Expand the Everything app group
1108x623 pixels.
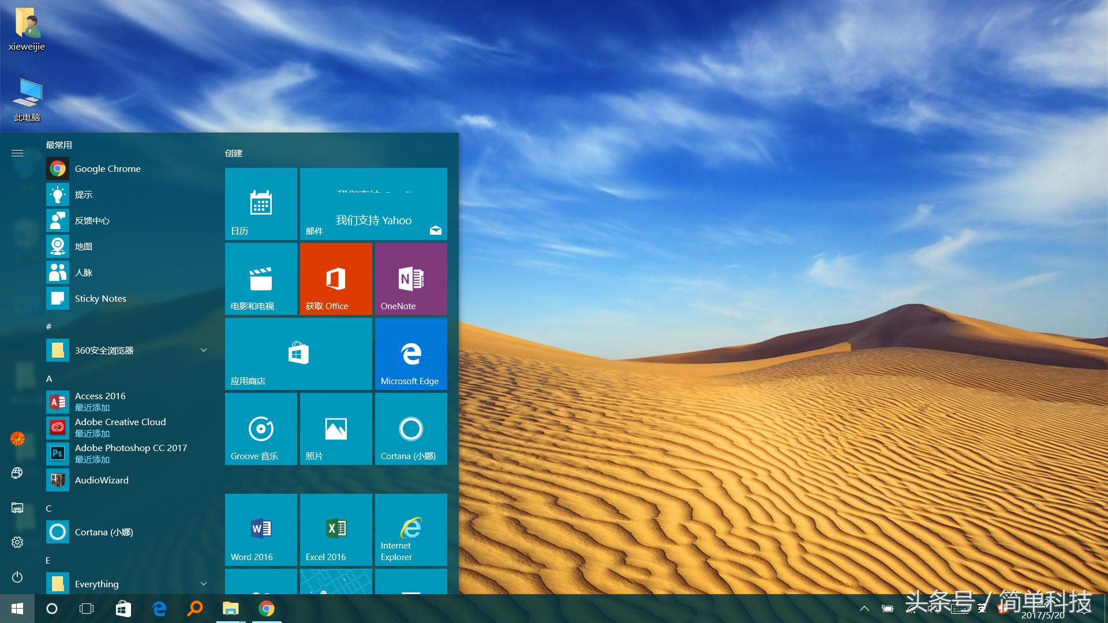203,584
